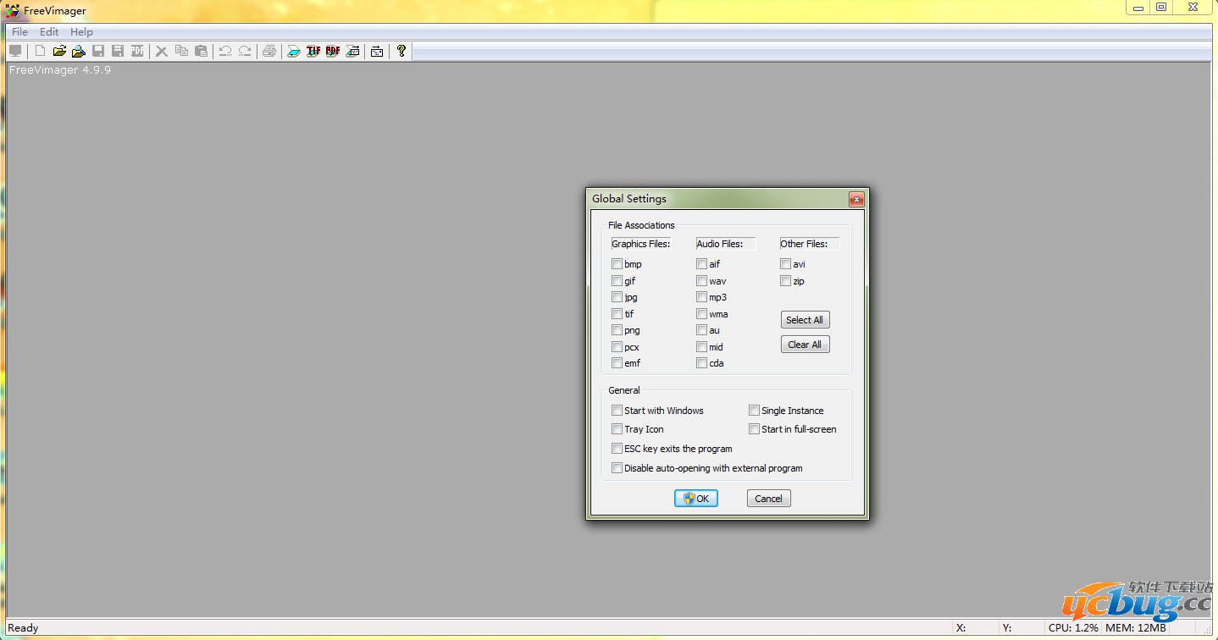Click the undo arrow toolbar icon
The height and width of the screenshot is (640, 1218).
point(225,51)
